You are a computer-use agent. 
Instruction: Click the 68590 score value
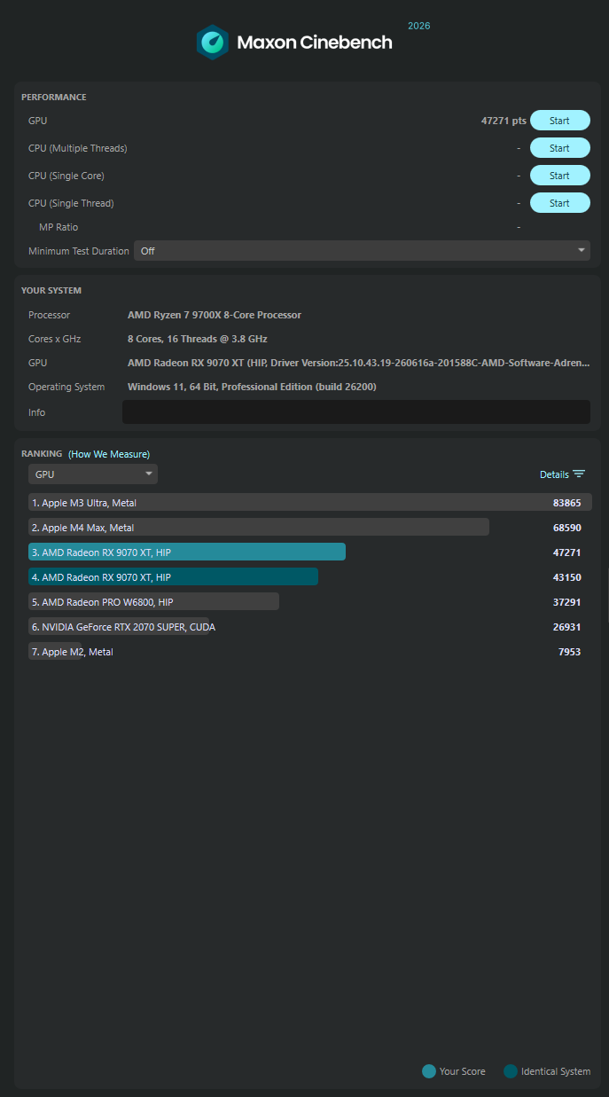566,528
